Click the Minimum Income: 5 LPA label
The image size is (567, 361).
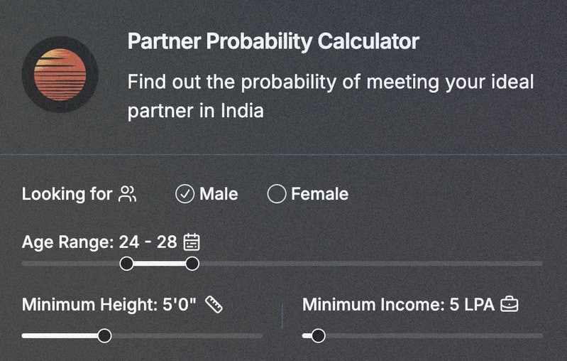pyautogui.click(x=398, y=305)
